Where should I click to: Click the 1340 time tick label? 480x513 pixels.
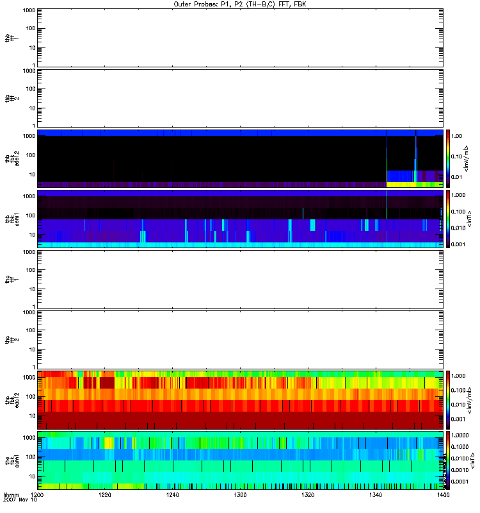coord(374,496)
